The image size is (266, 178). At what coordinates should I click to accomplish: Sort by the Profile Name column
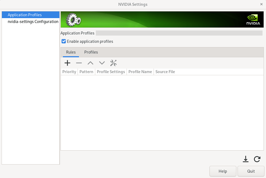(x=140, y=72)
